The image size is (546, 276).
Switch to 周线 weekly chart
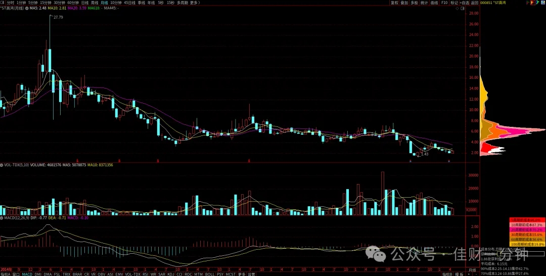(95, 3)
